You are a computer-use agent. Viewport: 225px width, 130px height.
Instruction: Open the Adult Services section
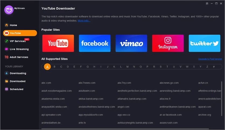pyautogui.click(x=16, y=57)
